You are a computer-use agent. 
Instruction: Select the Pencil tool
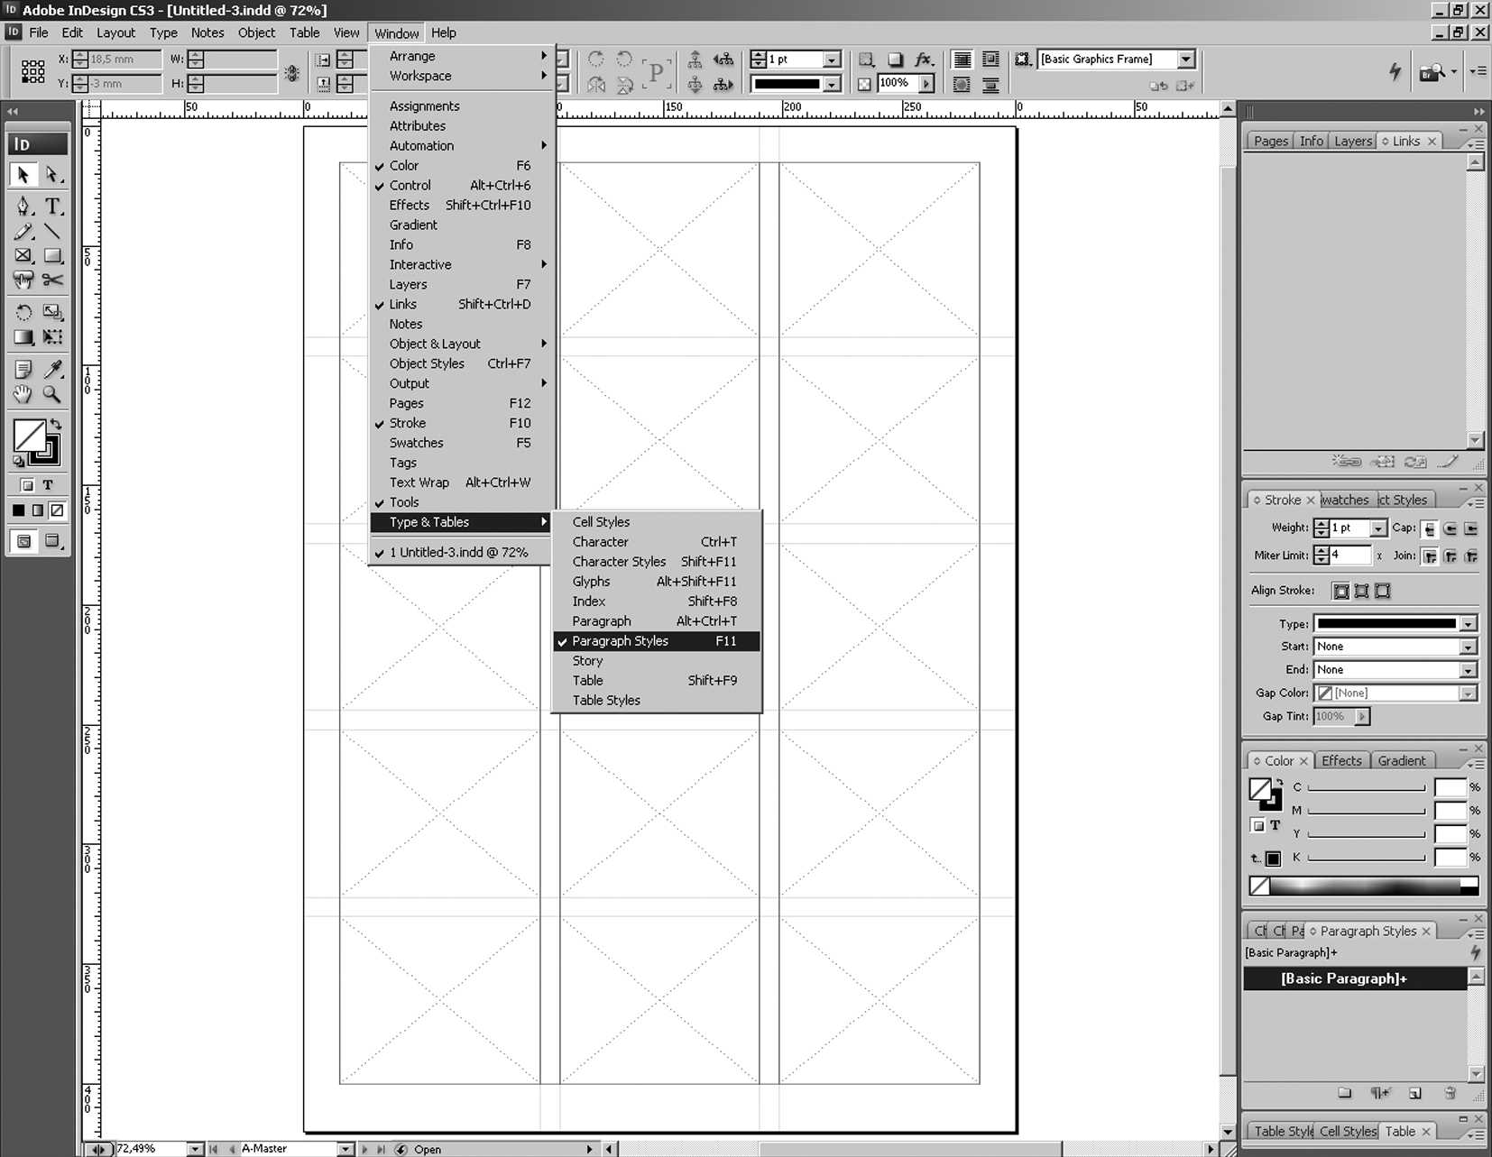point(23,231)
